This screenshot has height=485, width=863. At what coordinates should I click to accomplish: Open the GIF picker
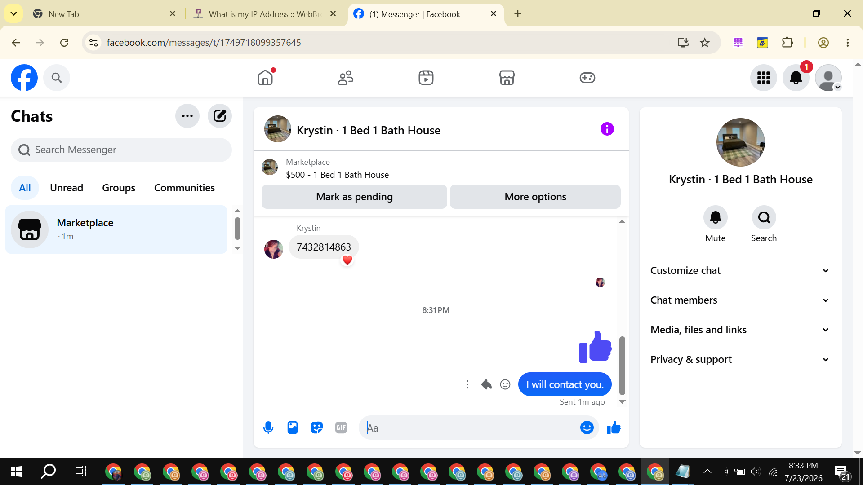[x=341, y=428]
